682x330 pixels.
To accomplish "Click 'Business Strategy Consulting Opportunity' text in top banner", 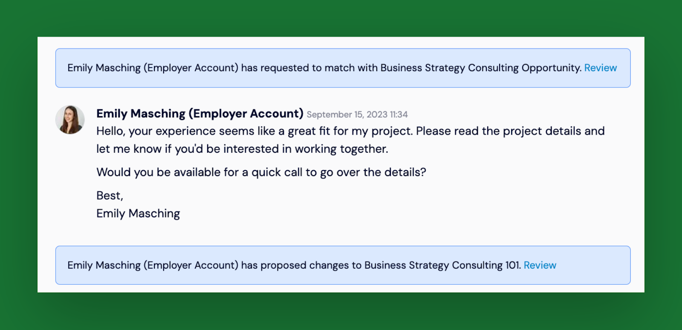I will pos(481,68).
